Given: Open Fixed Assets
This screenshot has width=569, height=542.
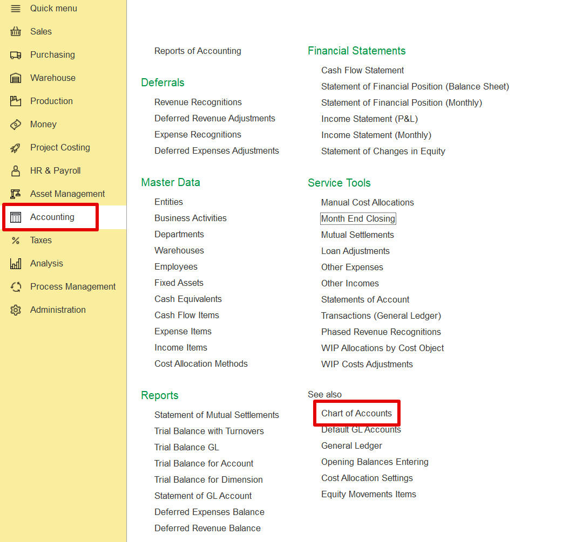Looking at the screenshot, I should pyautogui.click(x=179, y=283).
